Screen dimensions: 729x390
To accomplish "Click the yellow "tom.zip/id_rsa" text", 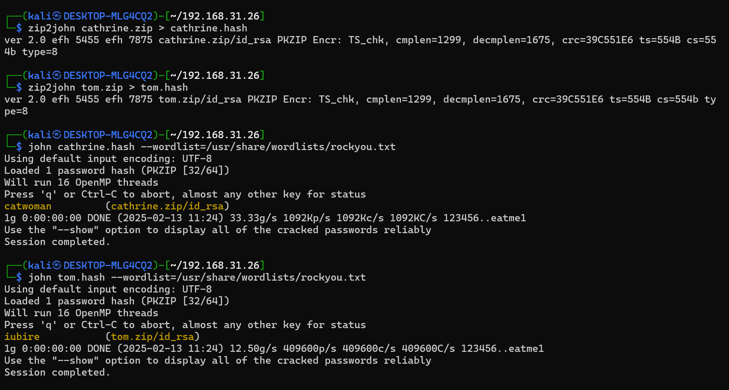I will pos(153,337).
